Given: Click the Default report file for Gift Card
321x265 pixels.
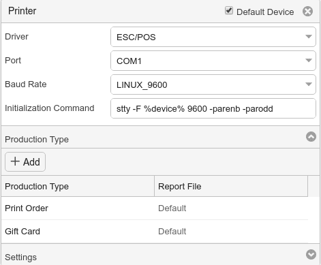Looking at the screenshot, I should 172,232.
